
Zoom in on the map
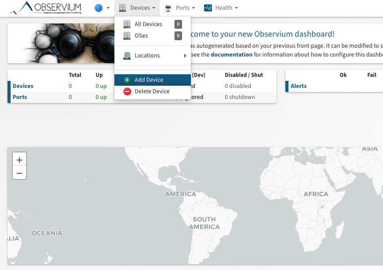click(19, 160)
